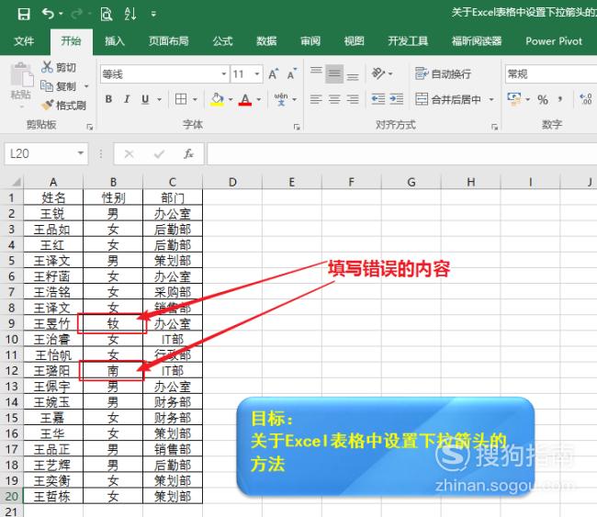597x517 pixels.
Task: Switch to the 开发工具 Developer tab
Action: pos(408,41)
